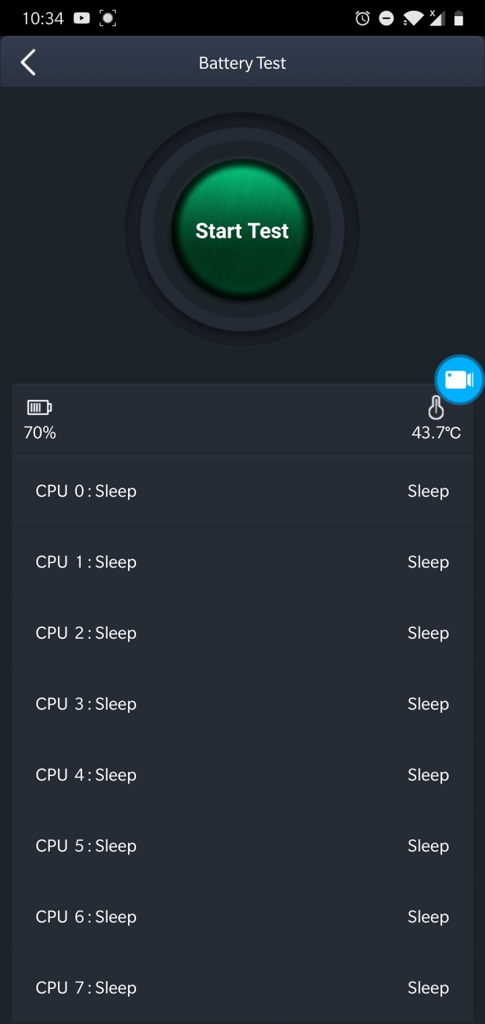Select the CPU 1 : Sleep row

(243, 562)
